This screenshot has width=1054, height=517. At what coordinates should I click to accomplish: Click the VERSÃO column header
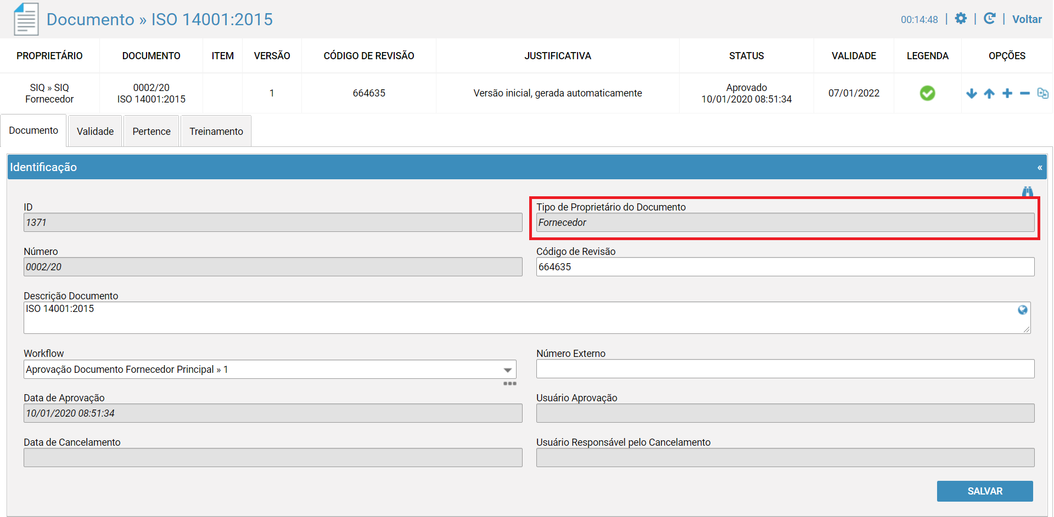(x=272, y=56)
